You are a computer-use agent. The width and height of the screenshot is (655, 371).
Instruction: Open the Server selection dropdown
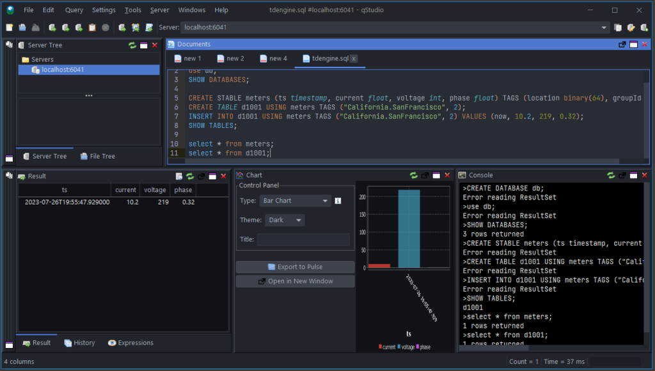(x=604, y=28)
